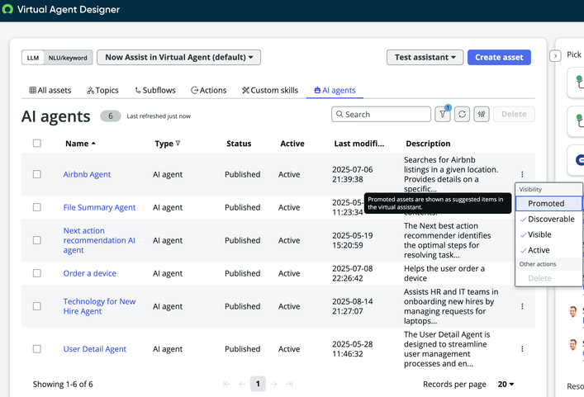
Task: Open the column settings sliders icon
Action: point(482,115)
